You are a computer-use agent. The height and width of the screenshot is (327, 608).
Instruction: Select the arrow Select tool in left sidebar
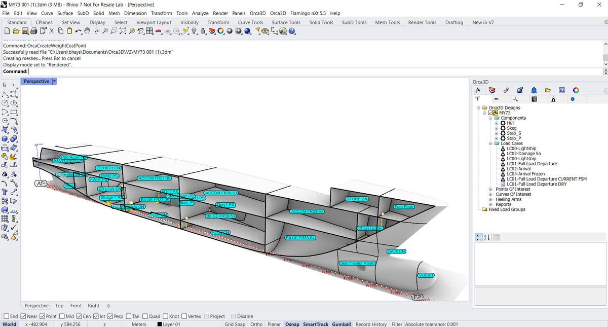click(x=4, y=85)
